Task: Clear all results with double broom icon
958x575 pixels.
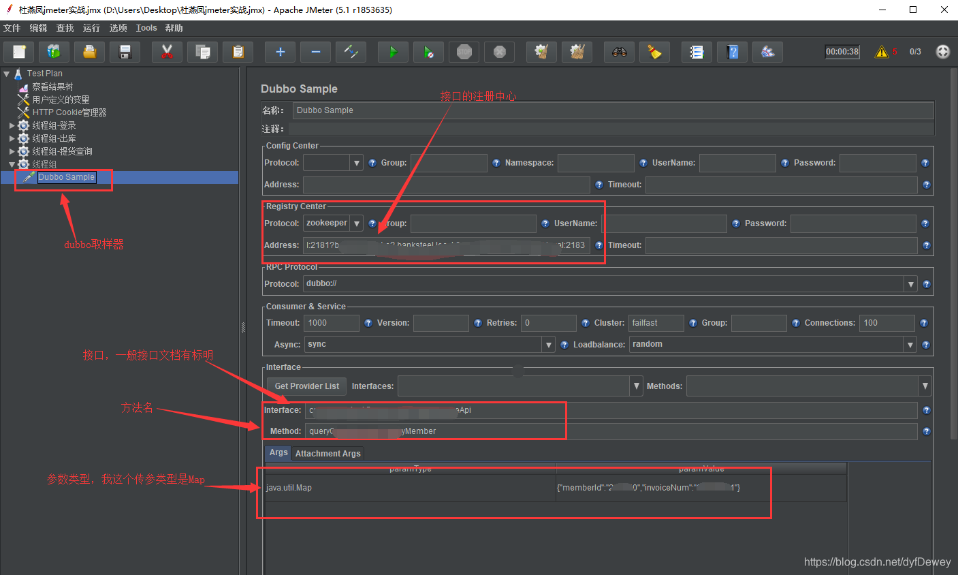Action: click(577, 52)
